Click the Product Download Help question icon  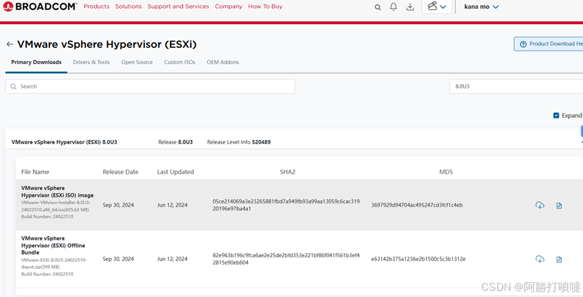coord(523,44)
